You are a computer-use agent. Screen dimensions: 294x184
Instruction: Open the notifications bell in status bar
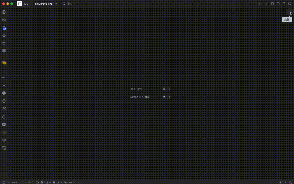click(290, 182)
